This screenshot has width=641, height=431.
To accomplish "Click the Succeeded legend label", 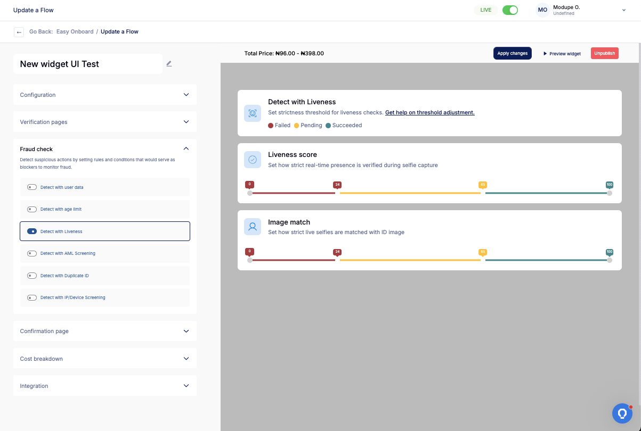I will pos(347,126).
